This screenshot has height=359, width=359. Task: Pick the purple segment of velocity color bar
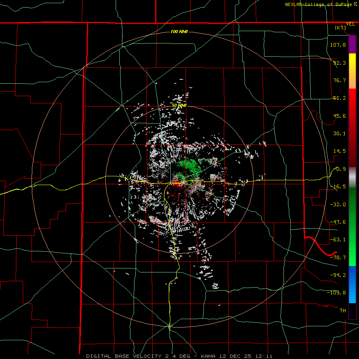tap(352, 44)
